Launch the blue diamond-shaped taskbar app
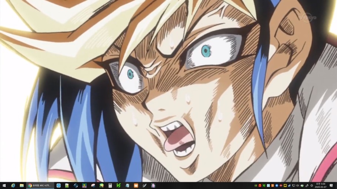 (x=76, y=186)
